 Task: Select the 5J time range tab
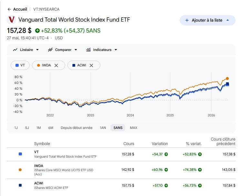(27, 128)
